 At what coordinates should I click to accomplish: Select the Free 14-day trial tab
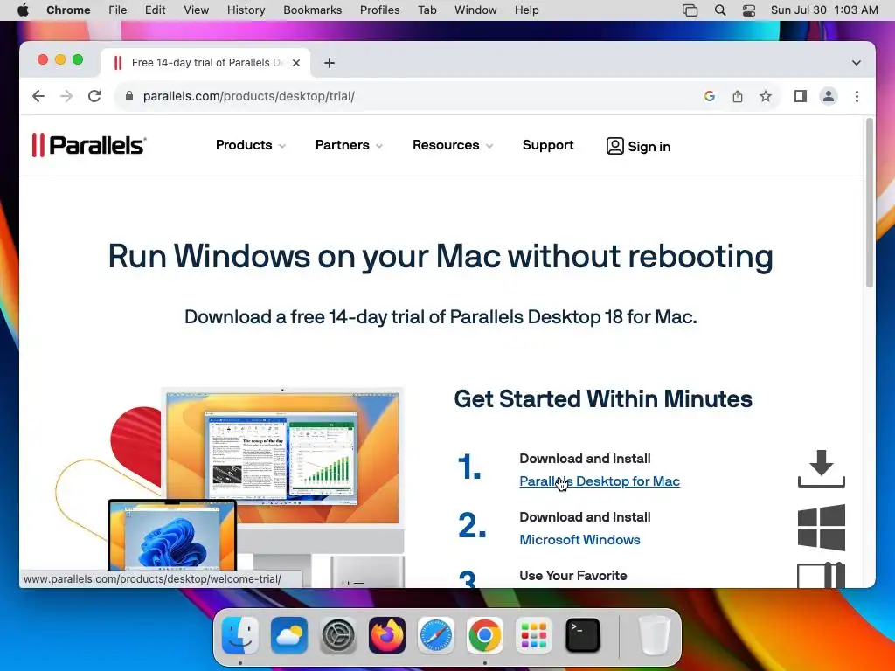205,63
